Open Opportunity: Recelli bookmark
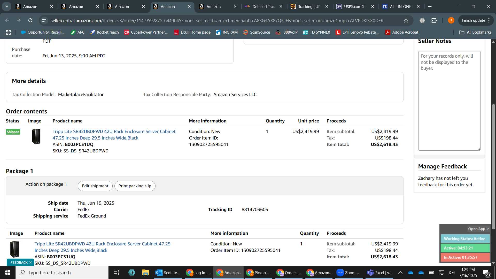The height and width of the screenshot is (279, 496). click(x=43, y=32)
